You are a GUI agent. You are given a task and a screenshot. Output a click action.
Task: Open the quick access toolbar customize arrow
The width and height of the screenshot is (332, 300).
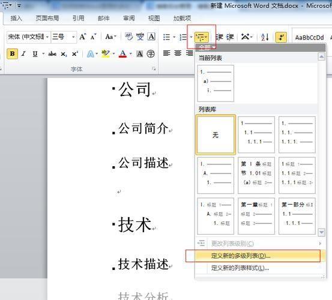click(x=19, y=6)
